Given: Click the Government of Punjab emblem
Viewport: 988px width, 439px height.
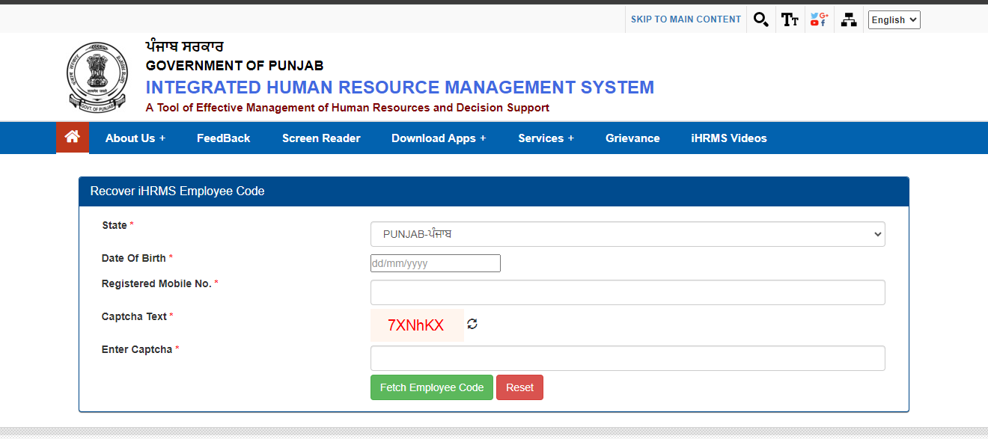Looking at the screenshot, I should pyautogui.click(x=98, y=76).
